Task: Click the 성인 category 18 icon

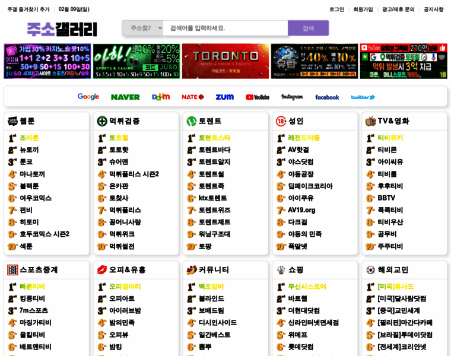Action: point(281,121)
